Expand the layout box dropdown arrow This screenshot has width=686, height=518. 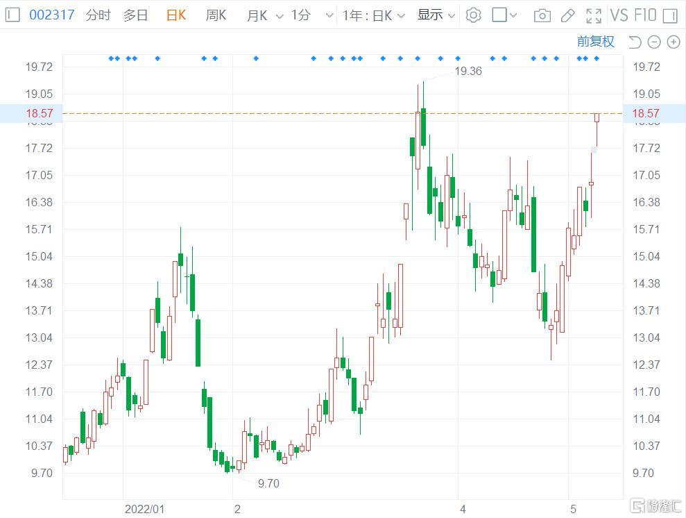513,15
